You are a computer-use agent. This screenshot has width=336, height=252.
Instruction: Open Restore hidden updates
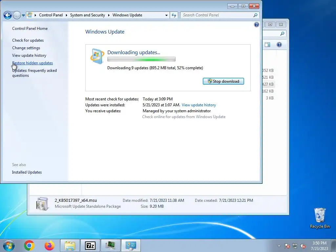(32, 63)
